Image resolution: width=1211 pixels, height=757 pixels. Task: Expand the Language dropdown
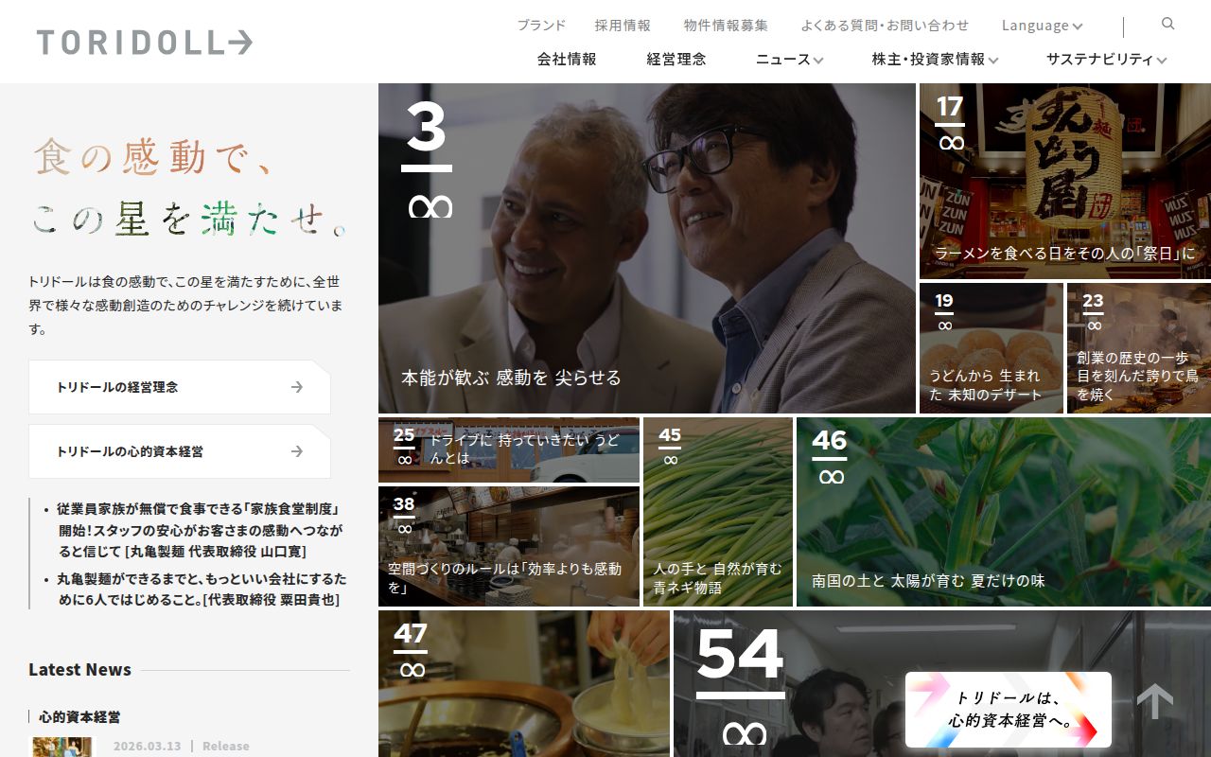tap(1042, 26)
